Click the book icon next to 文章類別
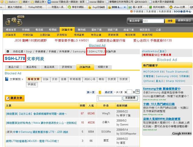Viewport: 193px width, 147px height. coord(7,79)
